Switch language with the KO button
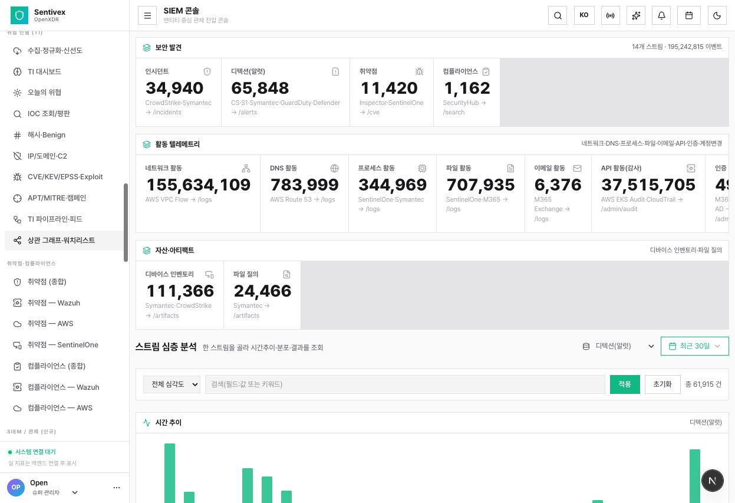The width and height of the screenshot is (735, 503). (x=584, y=15)
